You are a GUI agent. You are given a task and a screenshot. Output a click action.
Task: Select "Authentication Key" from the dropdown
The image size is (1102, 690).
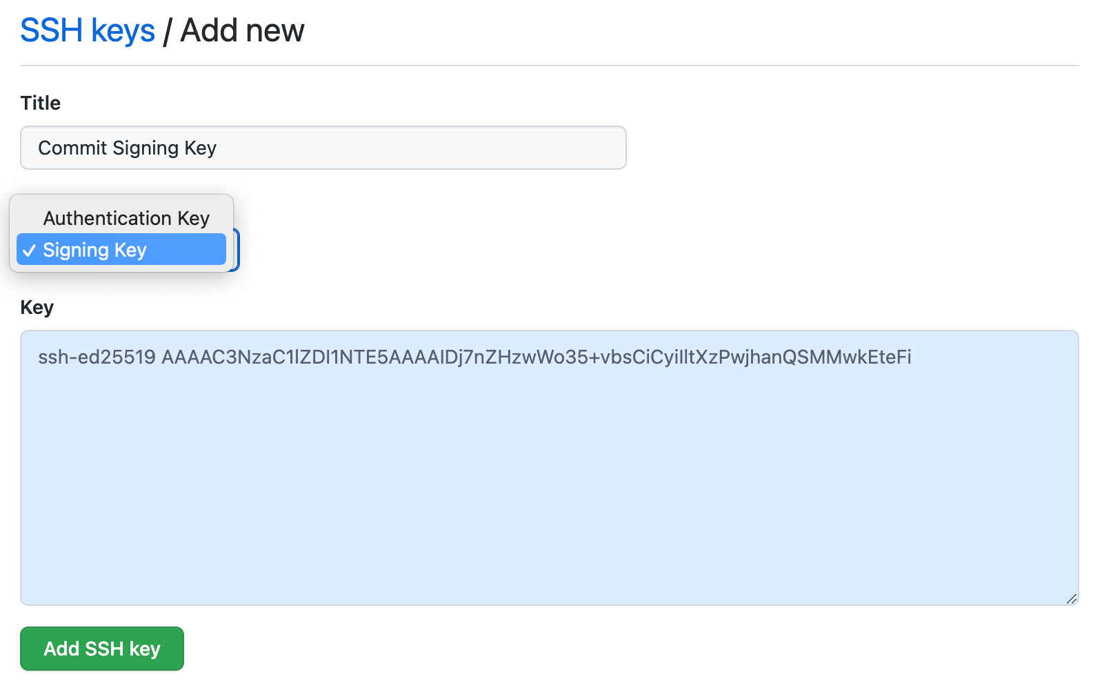tap(126, 217)
